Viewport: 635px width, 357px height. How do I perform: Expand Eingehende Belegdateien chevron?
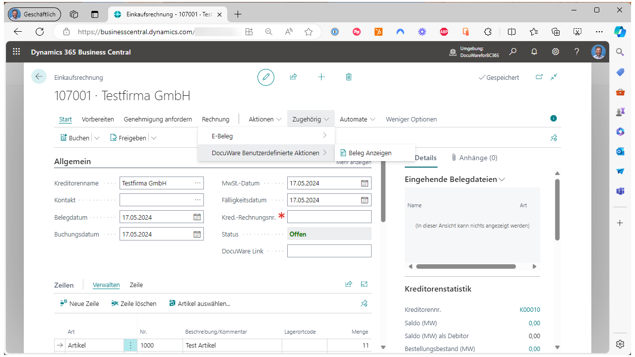pos(502,179)
